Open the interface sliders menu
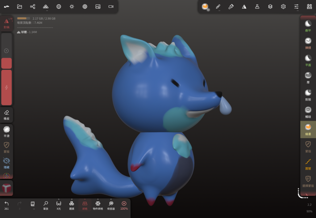This screenshot has width=316, height=218. pos(297,7)
